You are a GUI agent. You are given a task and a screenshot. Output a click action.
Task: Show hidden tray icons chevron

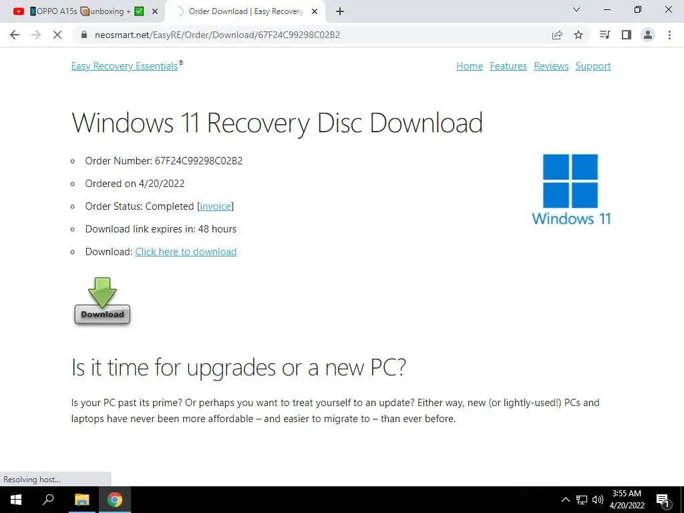coord(565,500)
